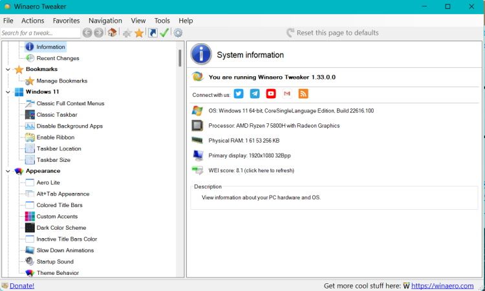Select Inactive Title Bars Color tweak
Viewport: 485px width, 291px height.
click(67, 239)
